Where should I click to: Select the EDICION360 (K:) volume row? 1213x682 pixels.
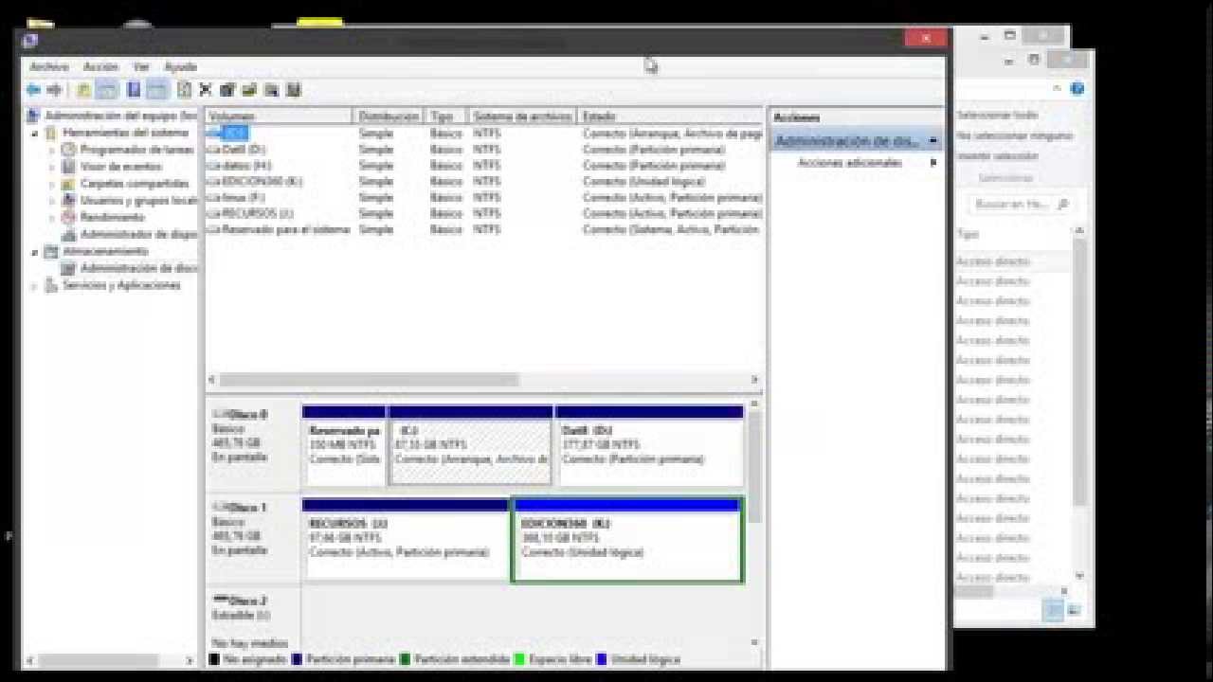[484, 181]
